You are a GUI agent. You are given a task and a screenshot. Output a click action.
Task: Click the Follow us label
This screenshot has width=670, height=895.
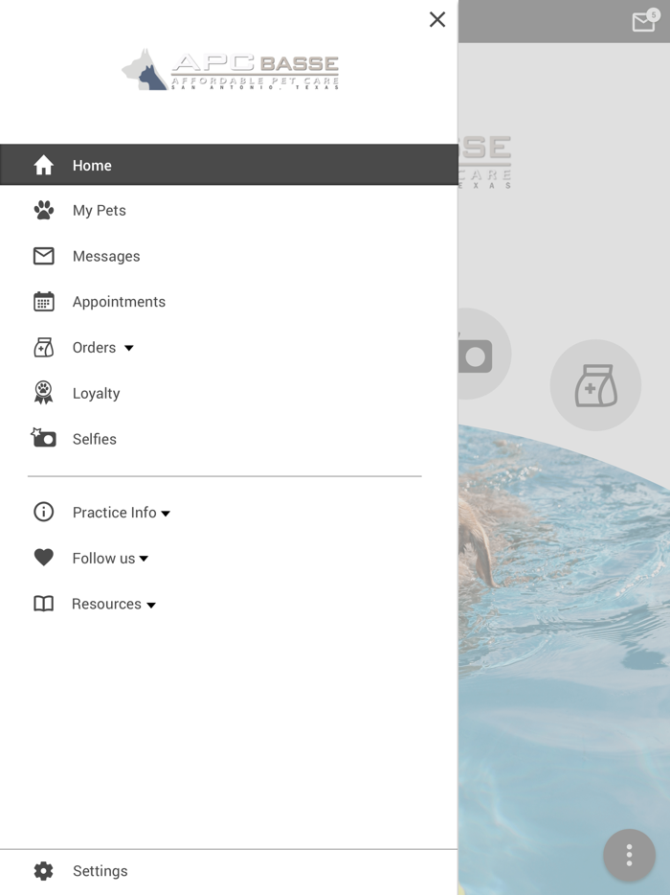click(x=103, y=558)
